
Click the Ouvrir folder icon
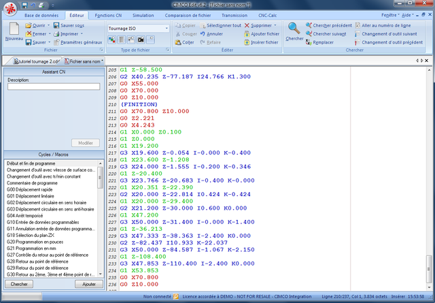point(29,25)
